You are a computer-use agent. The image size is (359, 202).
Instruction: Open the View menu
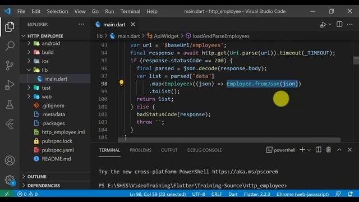(x=80, y=11)
